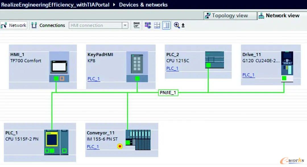Viewport: 307px width, 167px height.
Task: Switch to Topology view tab
Action: click(230, 15)
